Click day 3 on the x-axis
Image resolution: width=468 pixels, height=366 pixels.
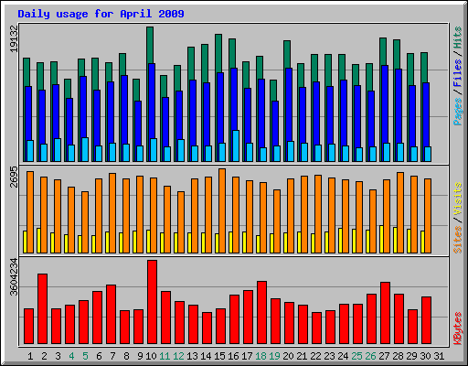[x=58, y=356]
